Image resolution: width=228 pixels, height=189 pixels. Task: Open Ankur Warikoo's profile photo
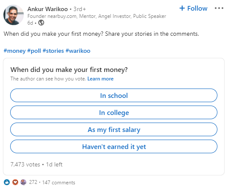point(14,15)
